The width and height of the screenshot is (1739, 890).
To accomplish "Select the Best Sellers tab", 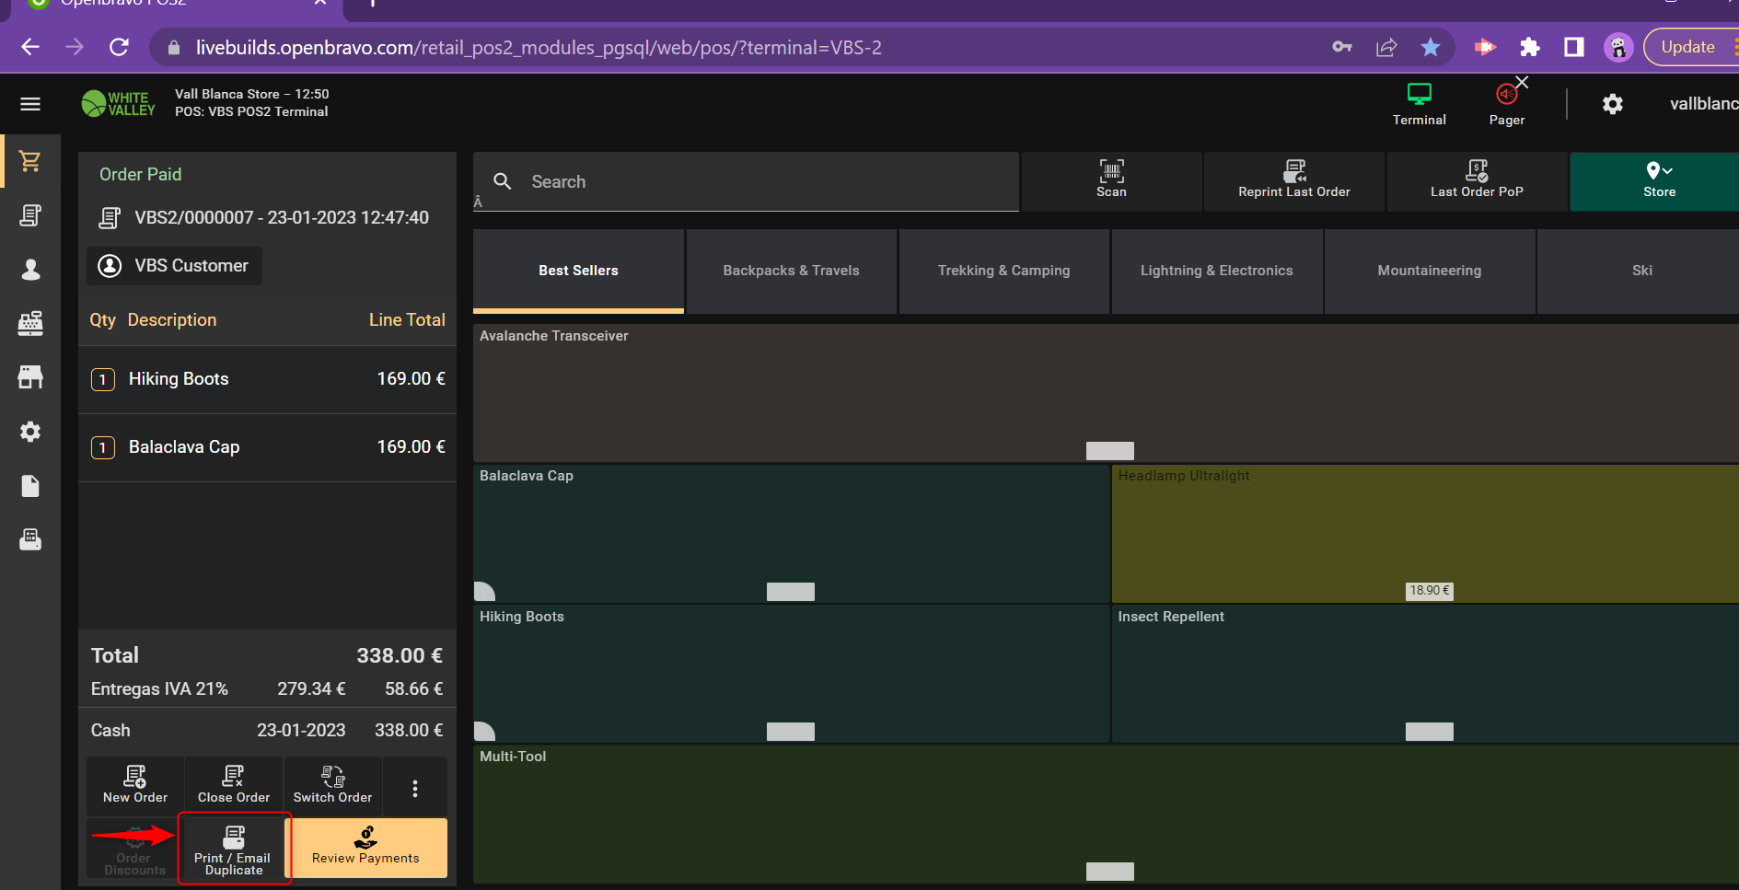I will tap(578, 271).
